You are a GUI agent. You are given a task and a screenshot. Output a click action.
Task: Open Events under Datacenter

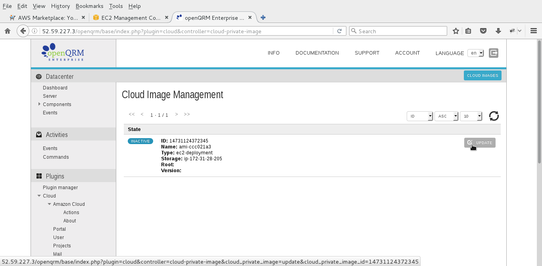[50, 112]
